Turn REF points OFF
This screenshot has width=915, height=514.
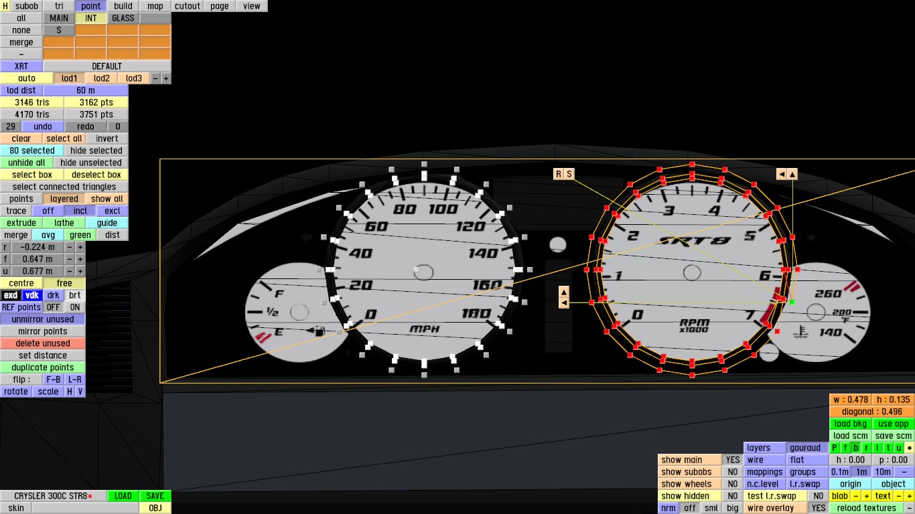tap(54, 307)
